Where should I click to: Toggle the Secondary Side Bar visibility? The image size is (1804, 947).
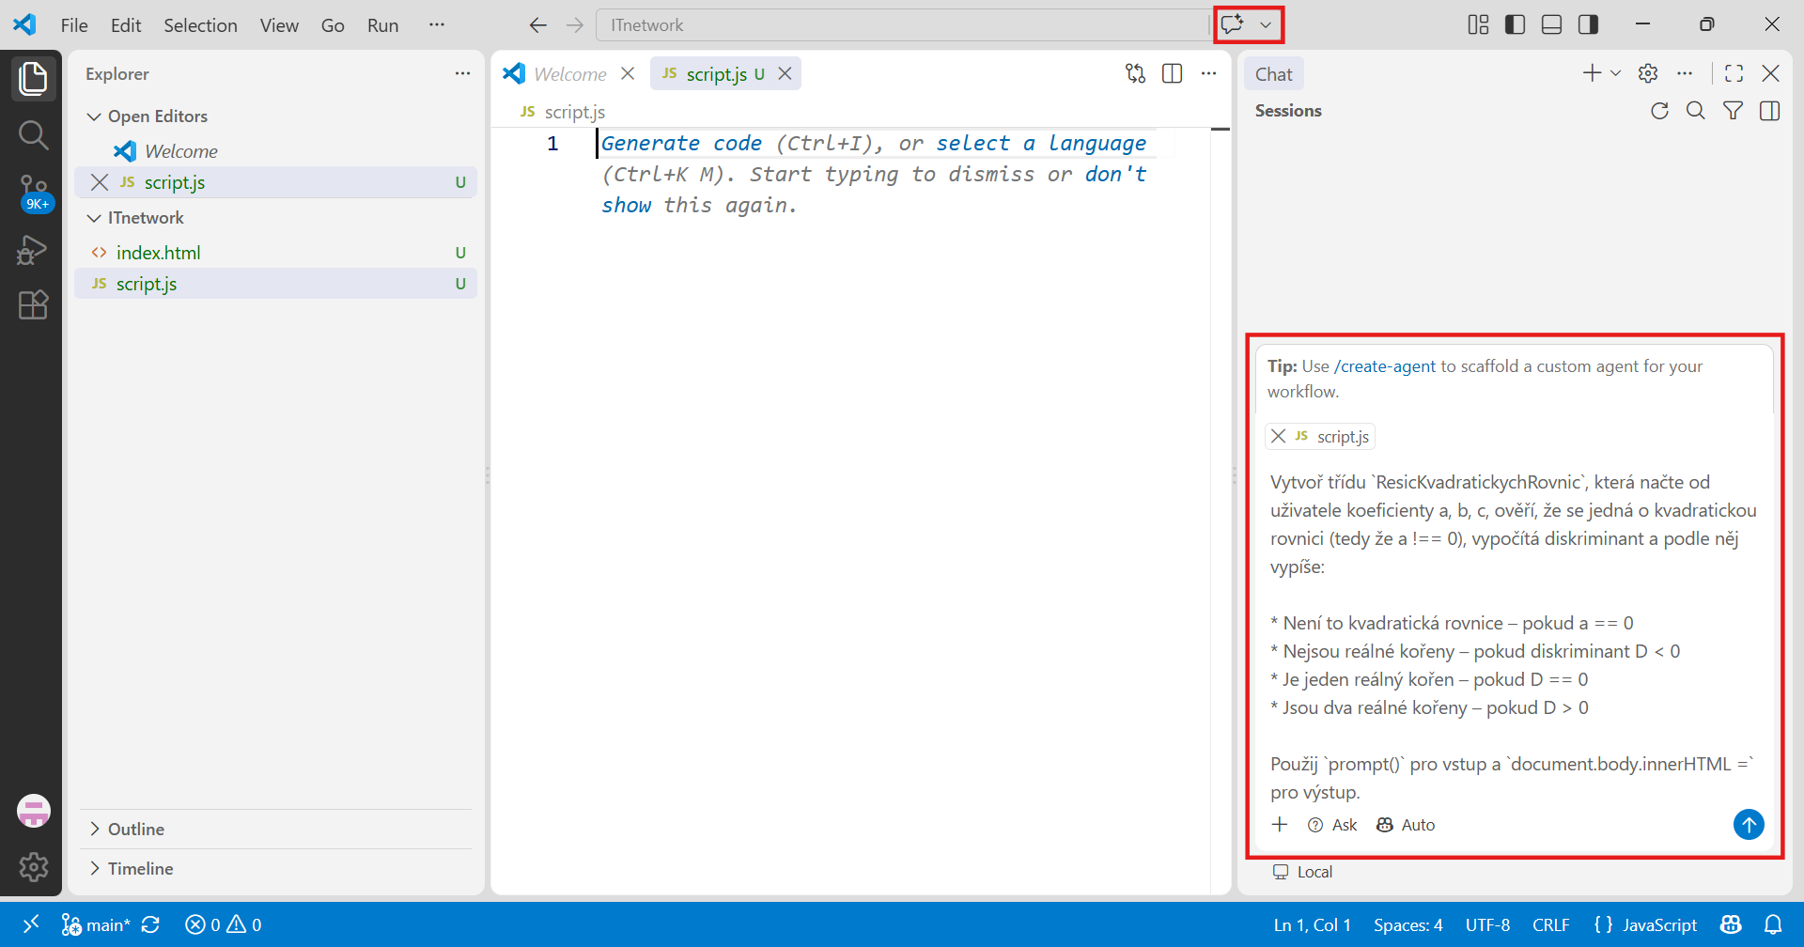pyautogui.click(x=1588, y=24)
